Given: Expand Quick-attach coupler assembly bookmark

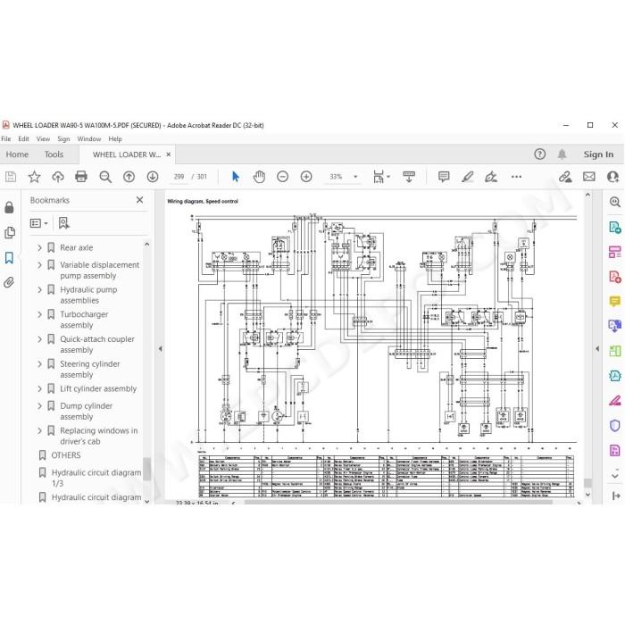Looking at the screenshot, I should tap(39, 339).
